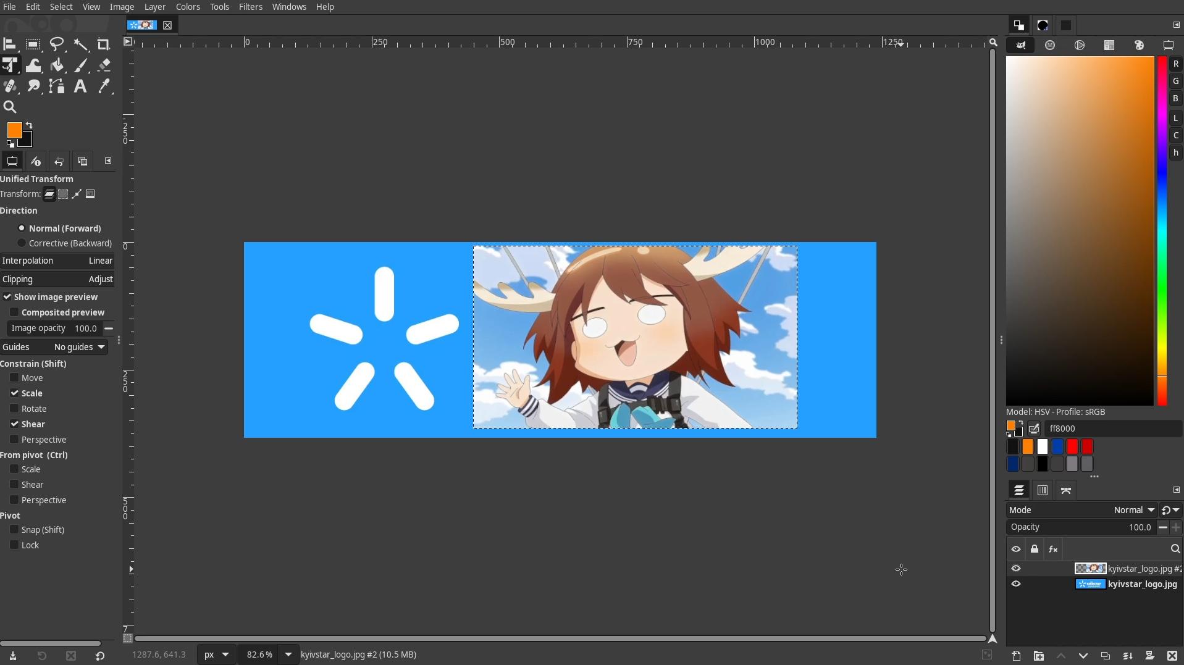The image size is (1184, 665).
Task: Switch to the Channels tab
Action: (1043, 490)
